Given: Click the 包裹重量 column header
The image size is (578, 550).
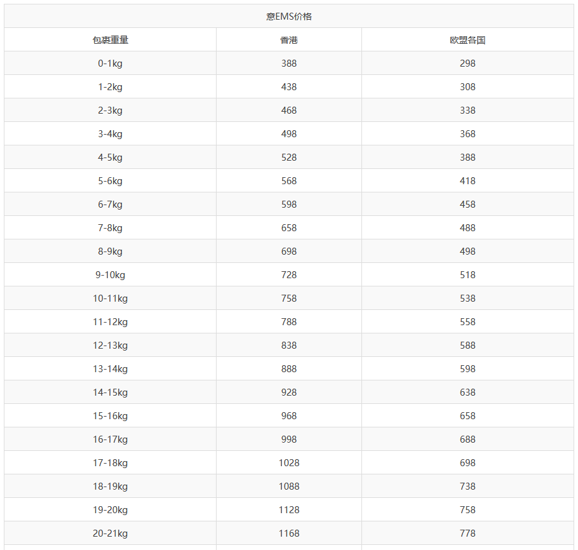Looking at the screenshot, I should (x=110, y=40).
